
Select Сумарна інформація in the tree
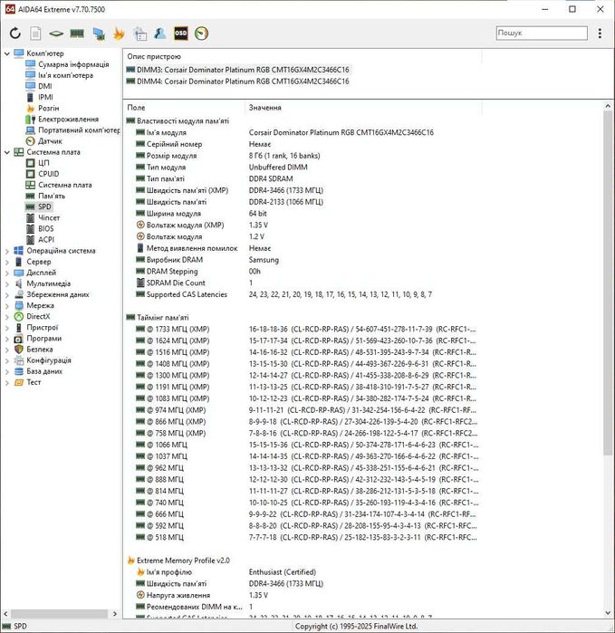point(73,64)
